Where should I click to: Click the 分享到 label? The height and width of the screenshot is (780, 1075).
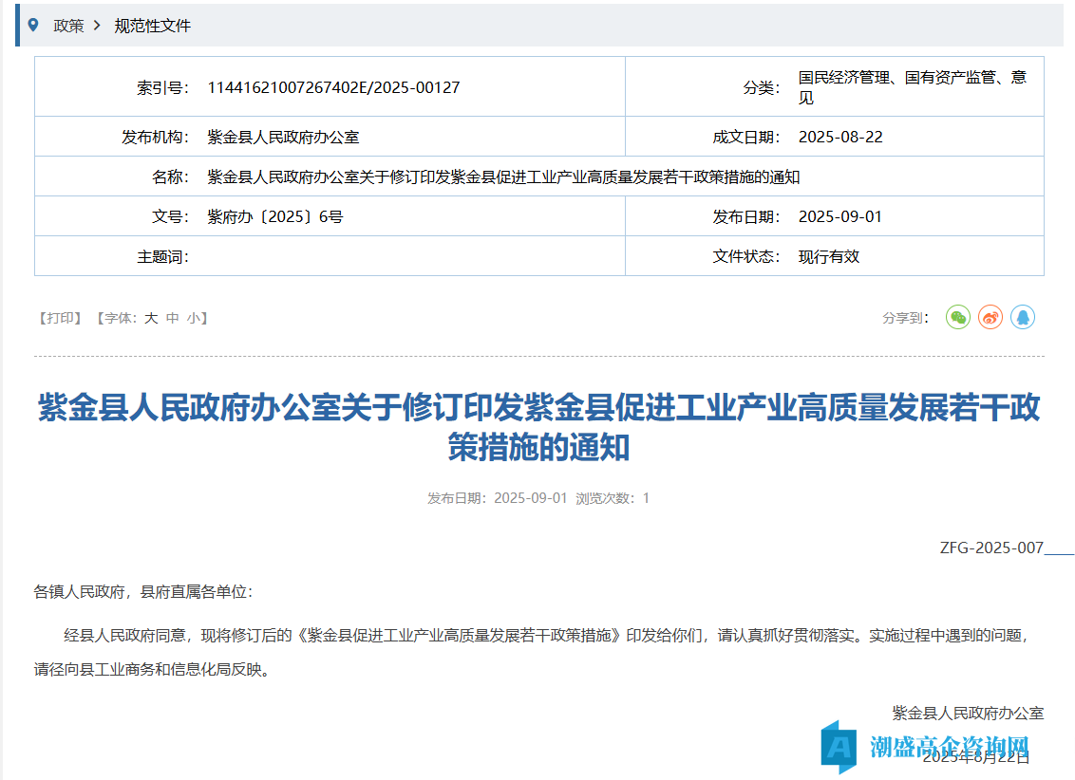pos(905,318)
